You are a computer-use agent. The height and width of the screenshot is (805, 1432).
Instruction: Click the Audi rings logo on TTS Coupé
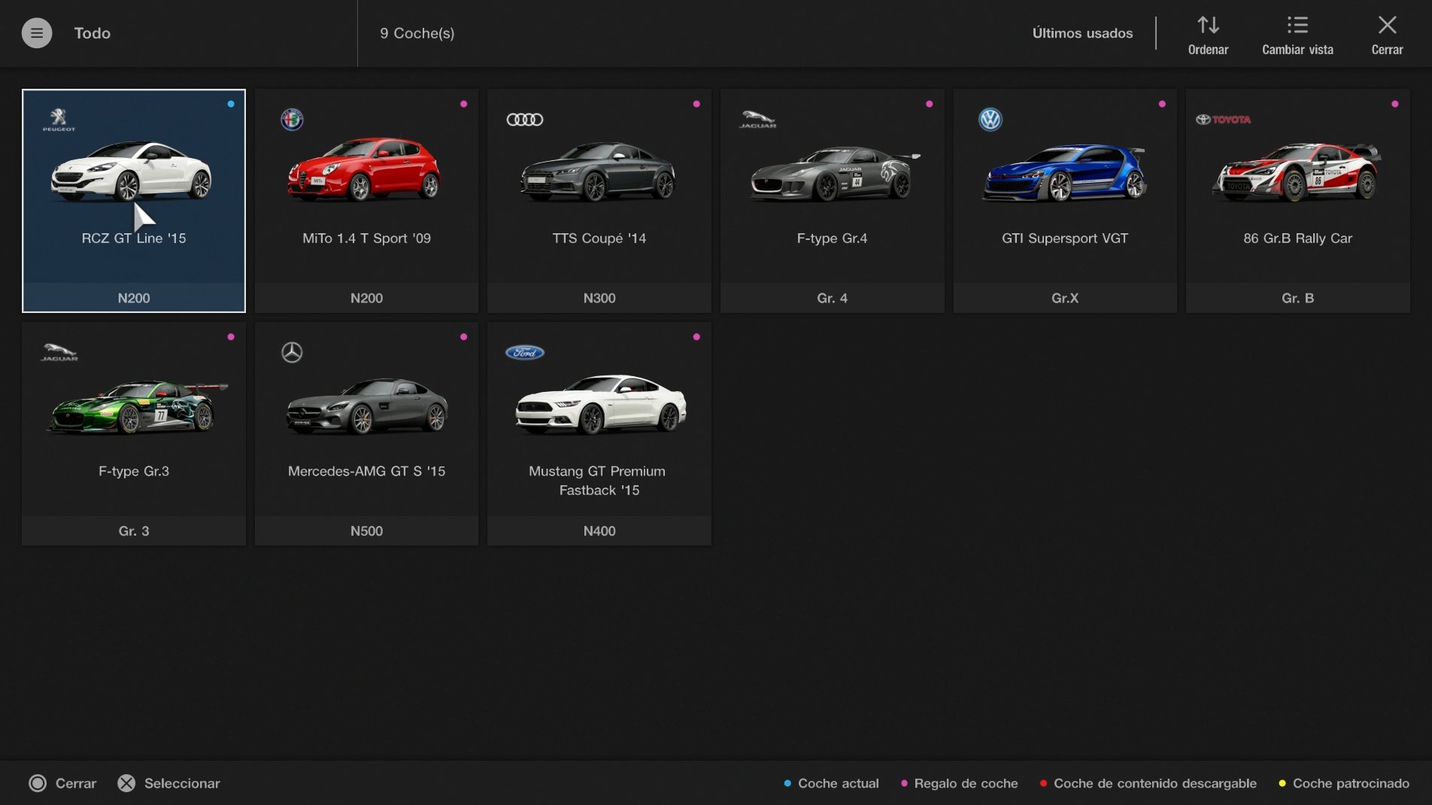(x=526, y=118)
